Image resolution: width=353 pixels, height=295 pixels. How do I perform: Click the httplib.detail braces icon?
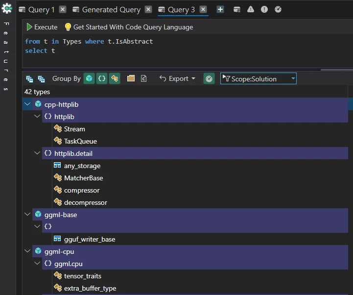click(x=48, y=153)
